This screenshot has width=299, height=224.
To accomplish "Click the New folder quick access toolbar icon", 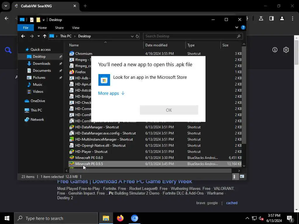I will [38, 20].
